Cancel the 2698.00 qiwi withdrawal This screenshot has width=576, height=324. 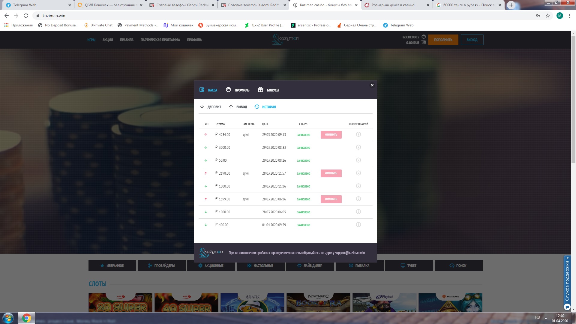(331, 173)
